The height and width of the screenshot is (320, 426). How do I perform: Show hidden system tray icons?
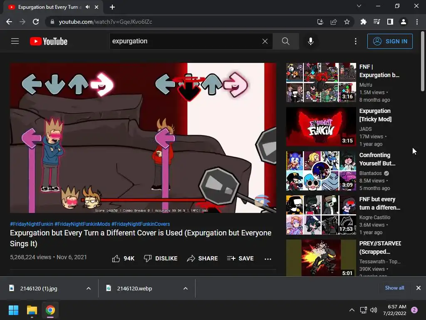(352, 310)
